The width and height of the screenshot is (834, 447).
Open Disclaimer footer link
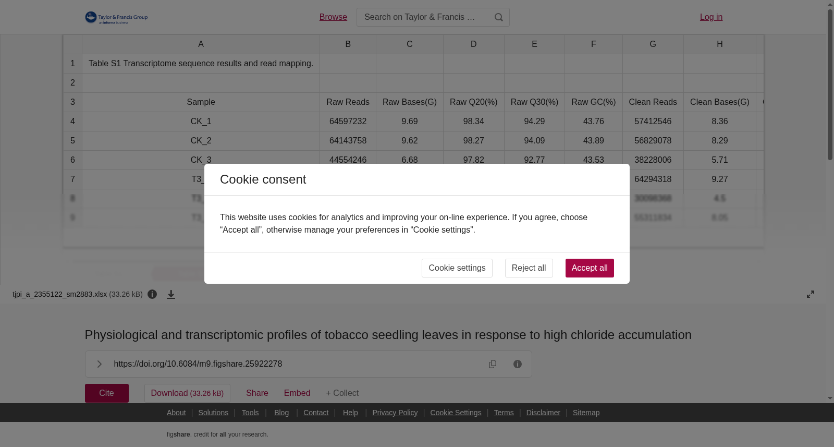(x=543, y=413)
